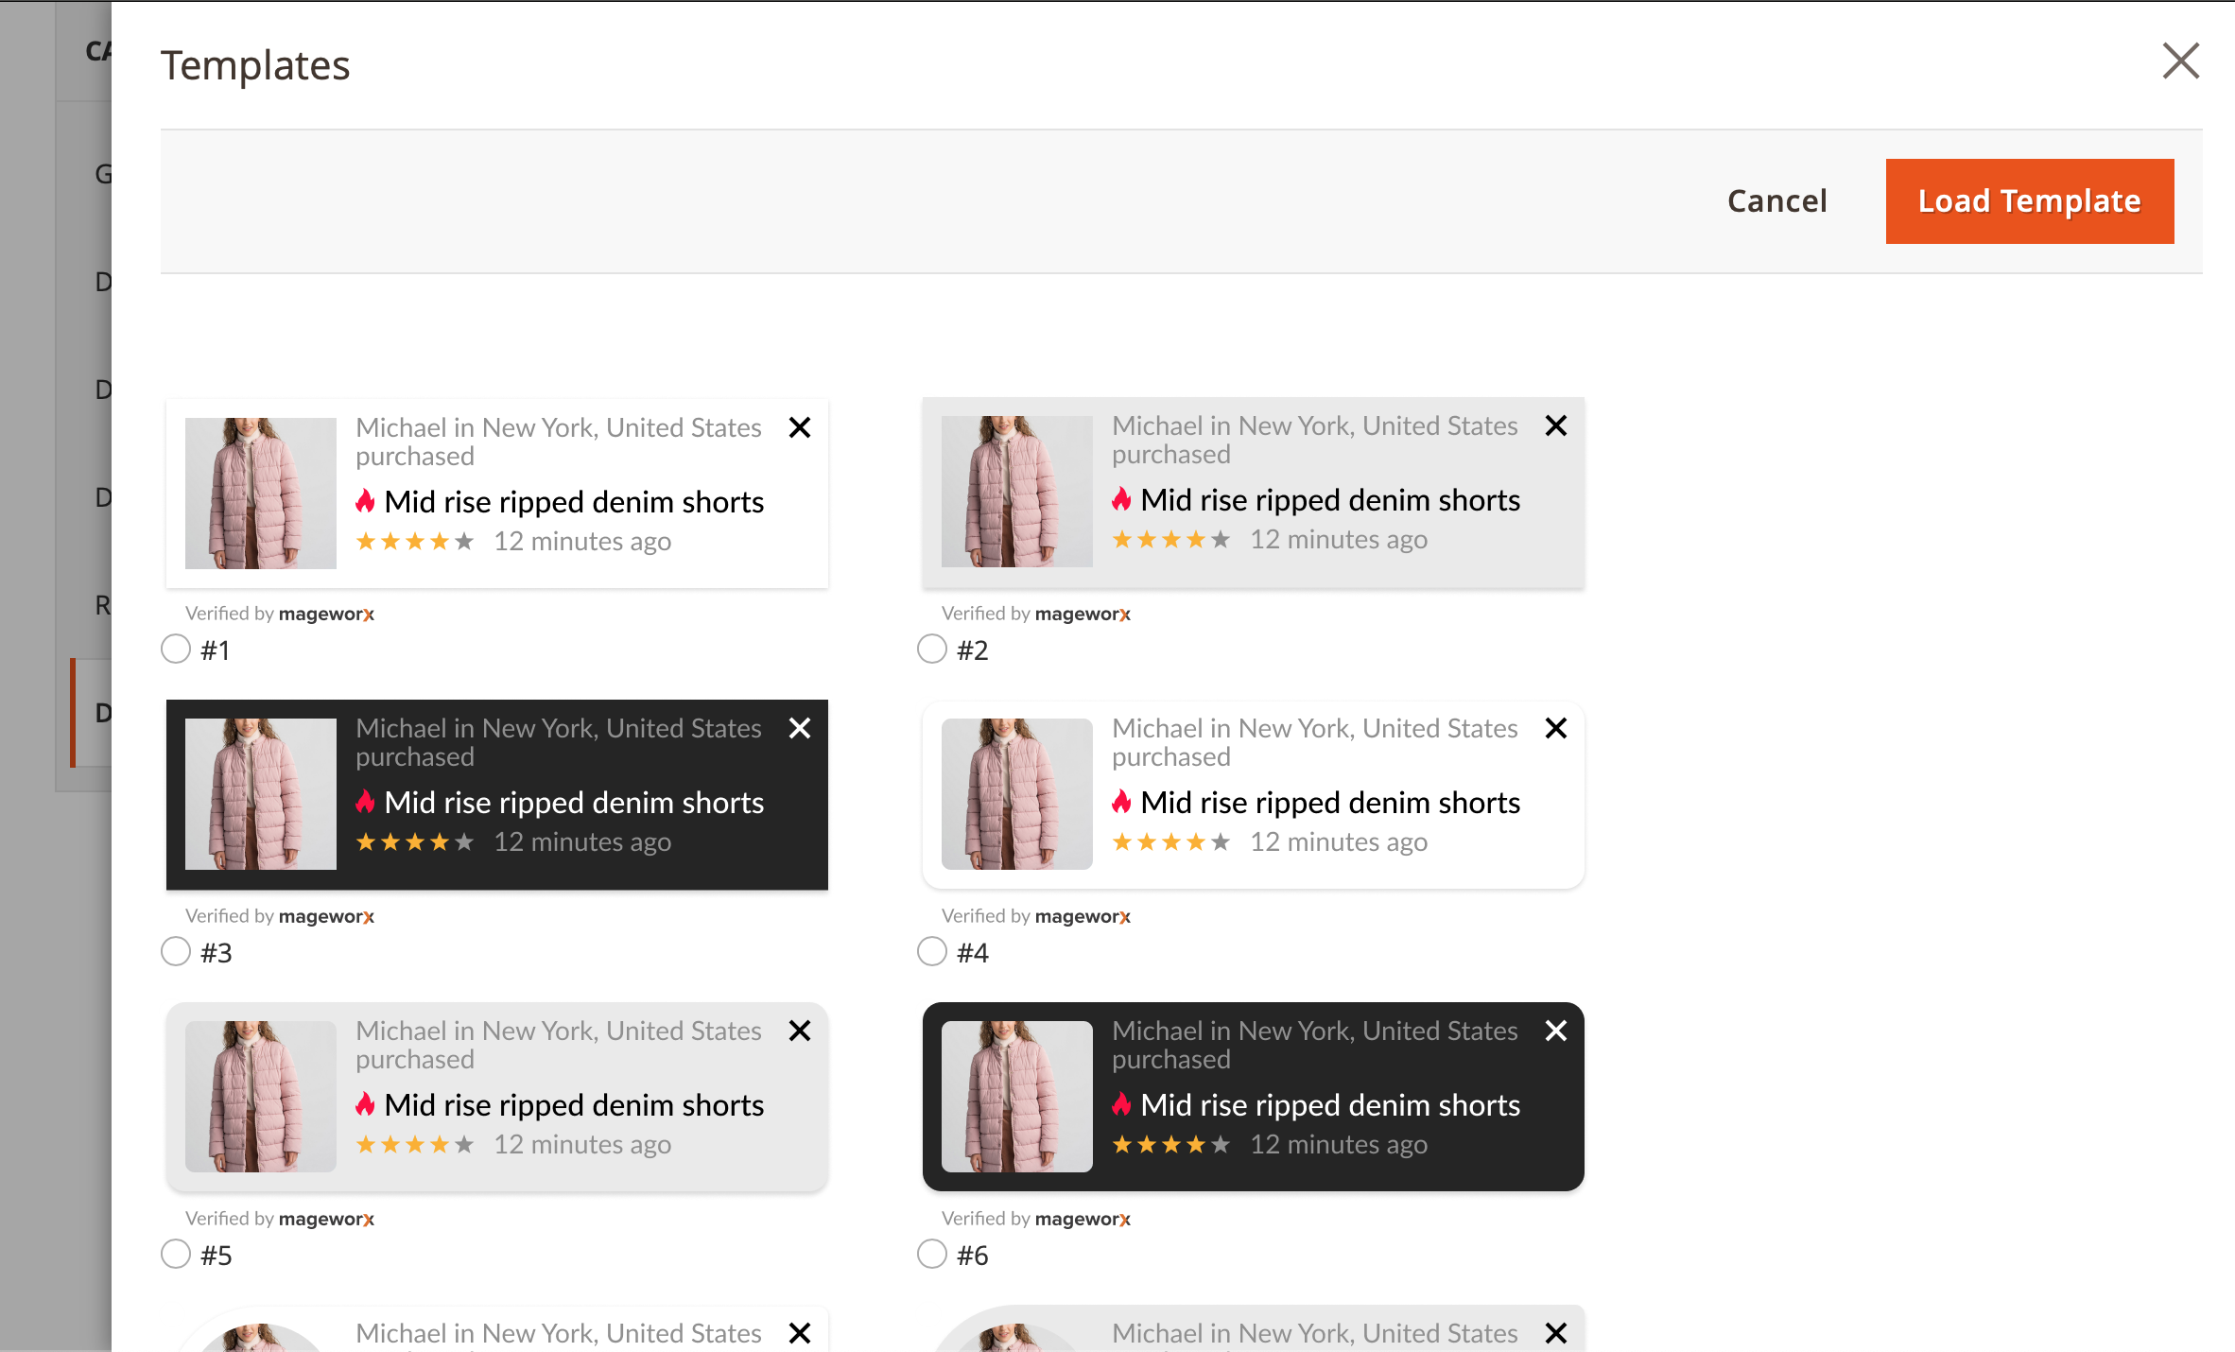Click 'Verified by mageworx' under template #6

pyautogui.click(x=1036, y=1219)
